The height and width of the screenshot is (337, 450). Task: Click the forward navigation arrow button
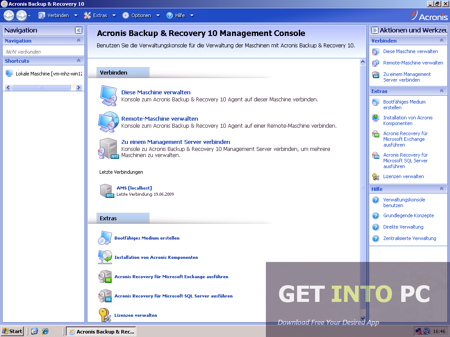pyautogui.click(x=21, y=15)
